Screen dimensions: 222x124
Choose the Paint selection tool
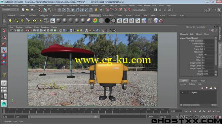click(x=4, y=44)
